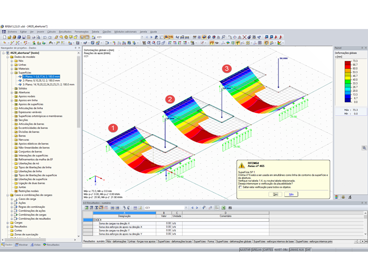Redo the last undone action

tap(50, 37)
